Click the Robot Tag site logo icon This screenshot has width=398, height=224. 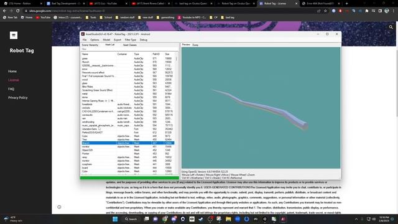click(14, 35)
